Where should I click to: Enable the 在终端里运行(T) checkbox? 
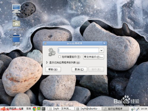59,57
